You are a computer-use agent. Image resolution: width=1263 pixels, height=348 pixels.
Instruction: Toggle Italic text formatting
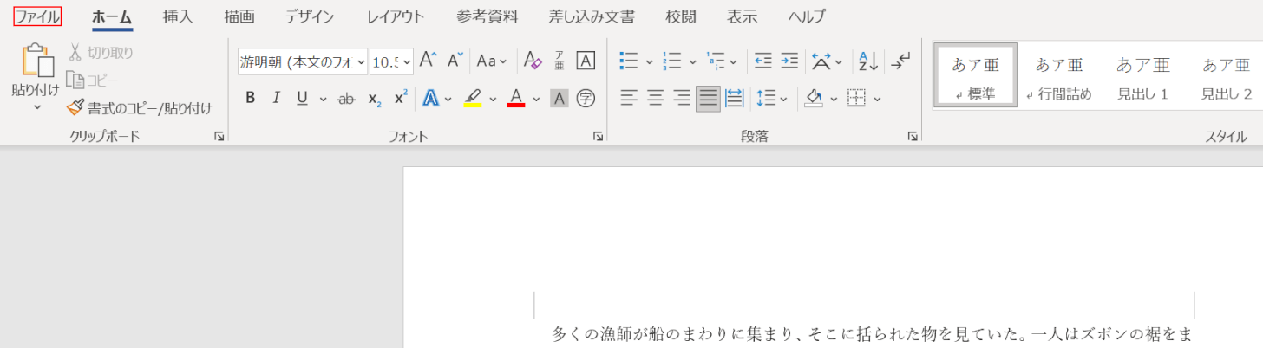276,99
